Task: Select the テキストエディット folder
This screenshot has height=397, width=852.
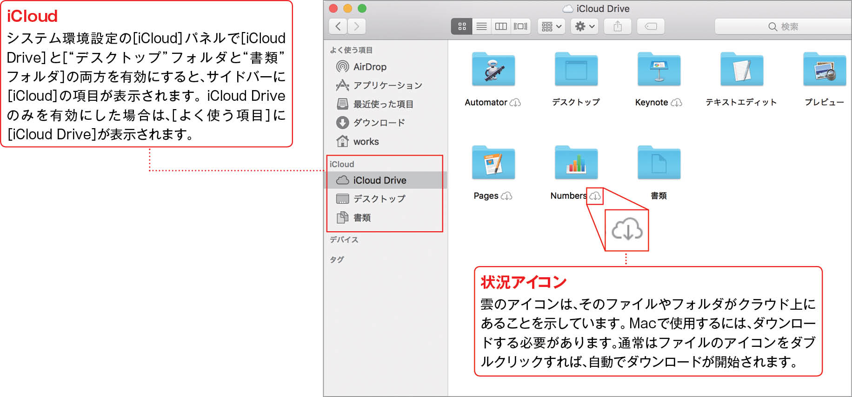Action: point(742,69)
